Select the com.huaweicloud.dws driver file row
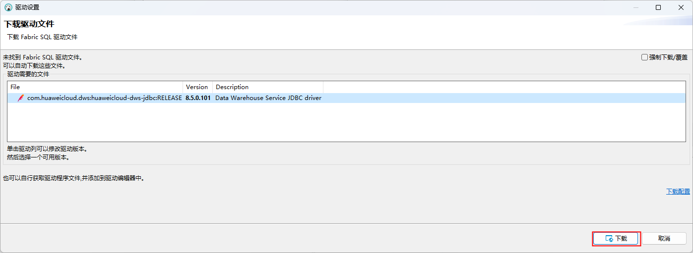 346,98
